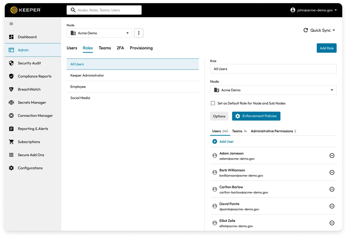Screen dimensions: 347x237
Task: Go to the 2FA tab
Action: point(120,48)
